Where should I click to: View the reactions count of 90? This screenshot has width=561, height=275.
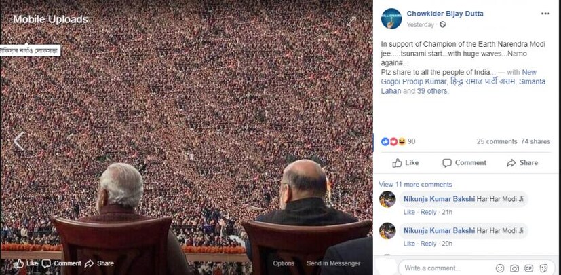point(412,141)
